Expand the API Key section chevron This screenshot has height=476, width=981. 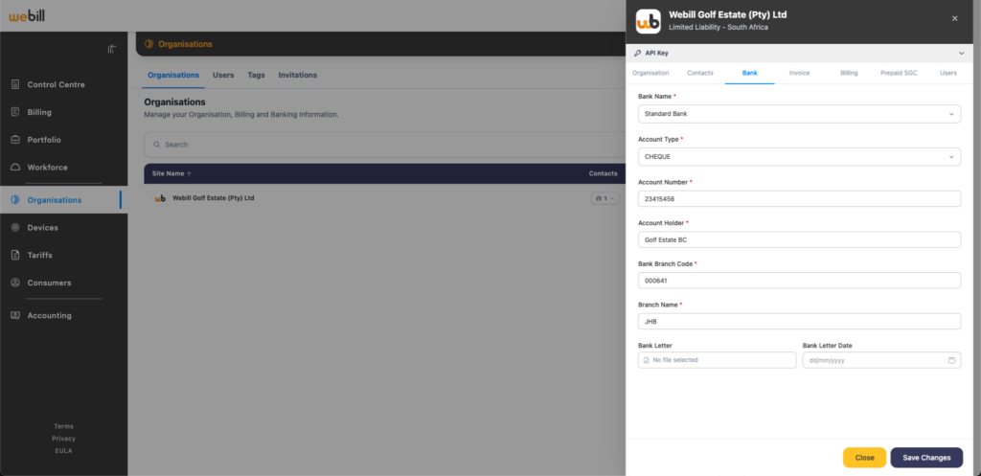click(x=961, y=54)
